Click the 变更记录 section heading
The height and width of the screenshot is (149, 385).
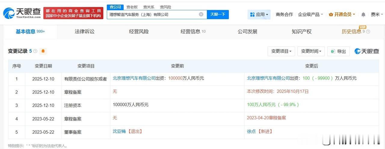point(18,51)
